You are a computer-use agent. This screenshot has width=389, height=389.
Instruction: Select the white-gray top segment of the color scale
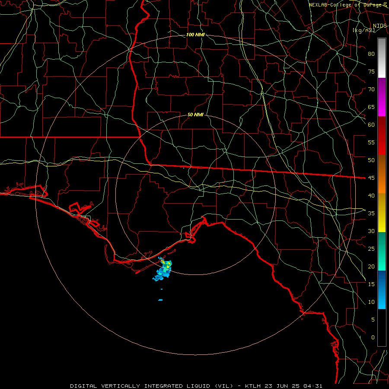coord(382,58)
